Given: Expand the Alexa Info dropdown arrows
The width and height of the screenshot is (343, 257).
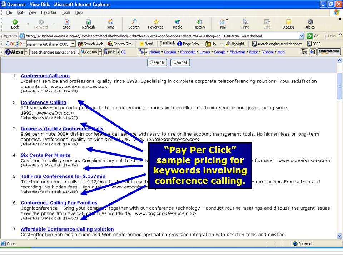Looking at the screenshot, I should point(118,52).
